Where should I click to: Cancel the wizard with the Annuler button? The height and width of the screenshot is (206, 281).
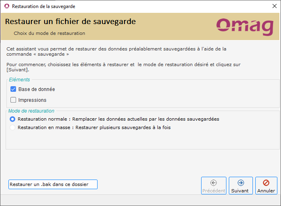pyautogui.click(x=266, y=186)
